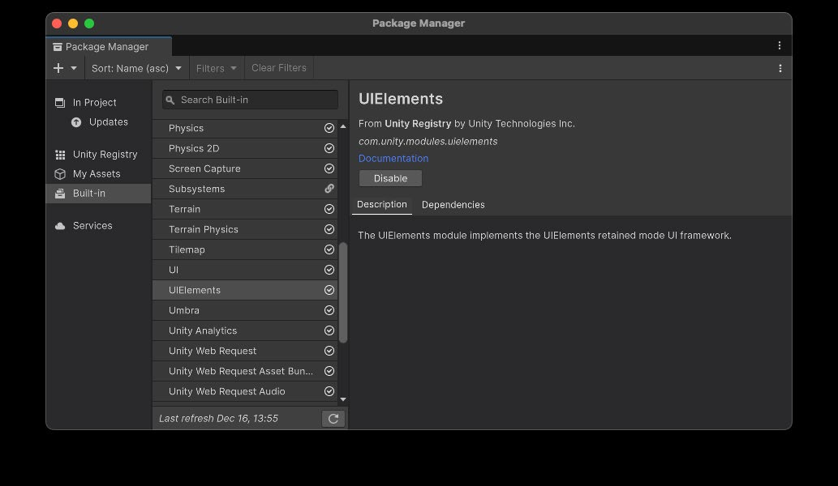Click the UIElements installed checkmark icon

tap(329, 291)
